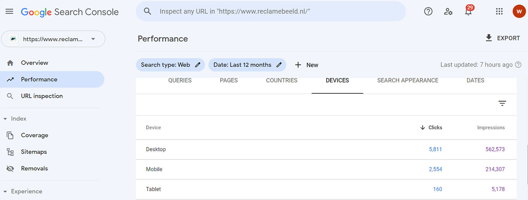This screenshot has width=528, height=200.
Task: Click the Export button
Action: coord(502,38)
